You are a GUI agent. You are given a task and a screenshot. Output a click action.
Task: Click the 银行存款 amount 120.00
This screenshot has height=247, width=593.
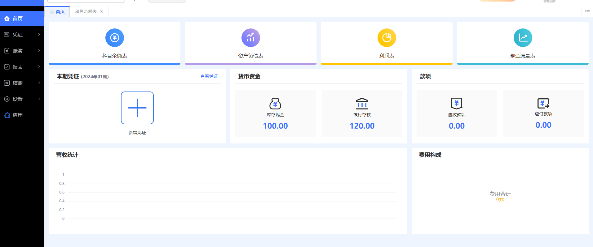(362, 126)
